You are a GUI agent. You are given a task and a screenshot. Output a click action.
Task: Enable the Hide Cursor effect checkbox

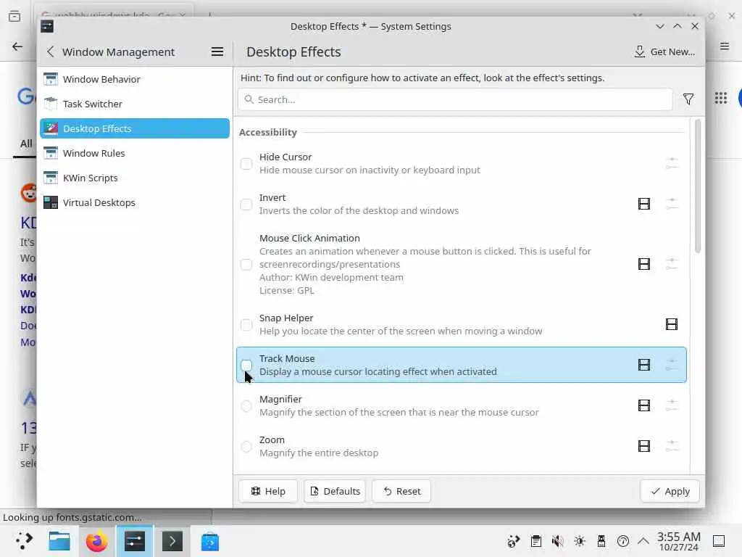click(246, 163)
